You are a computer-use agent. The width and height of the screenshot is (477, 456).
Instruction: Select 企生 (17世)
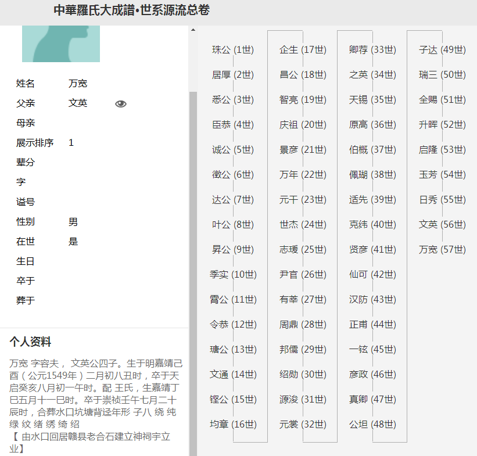point(303,49)
